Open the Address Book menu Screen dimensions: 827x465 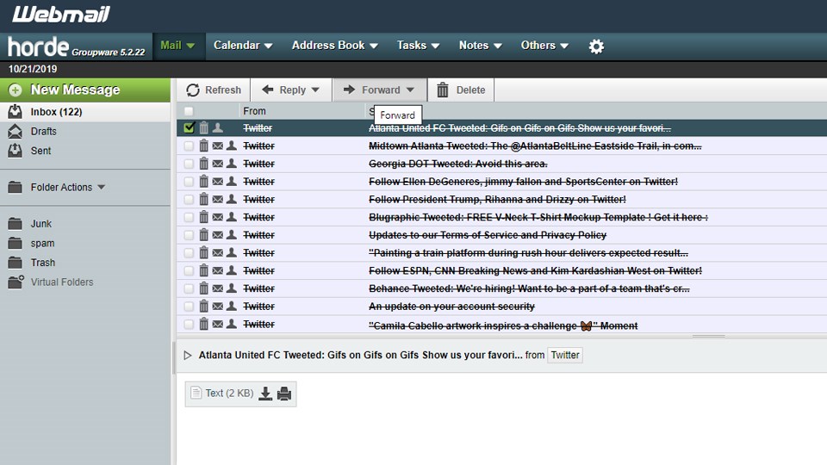click(x=334, y=46)
